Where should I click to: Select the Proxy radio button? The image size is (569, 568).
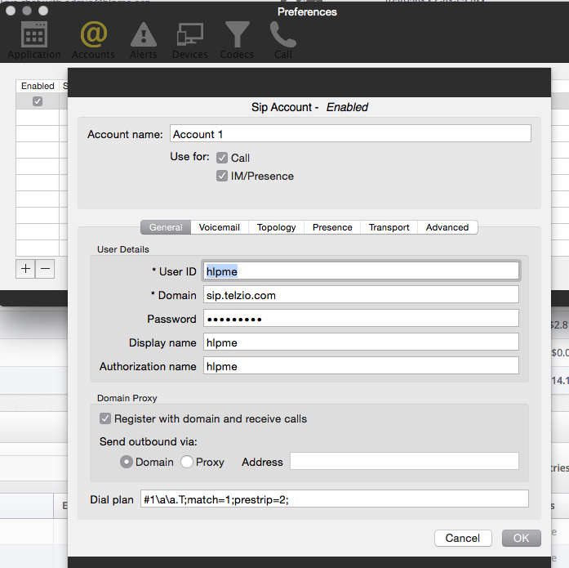187,462
